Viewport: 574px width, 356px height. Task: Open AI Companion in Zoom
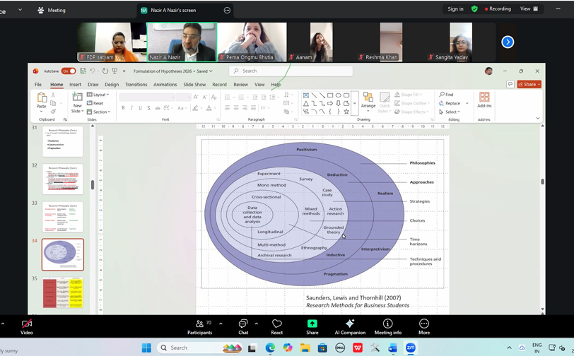[x=349, y=326]
